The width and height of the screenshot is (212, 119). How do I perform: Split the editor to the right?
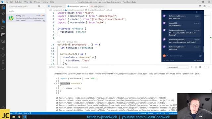[204, 6]
